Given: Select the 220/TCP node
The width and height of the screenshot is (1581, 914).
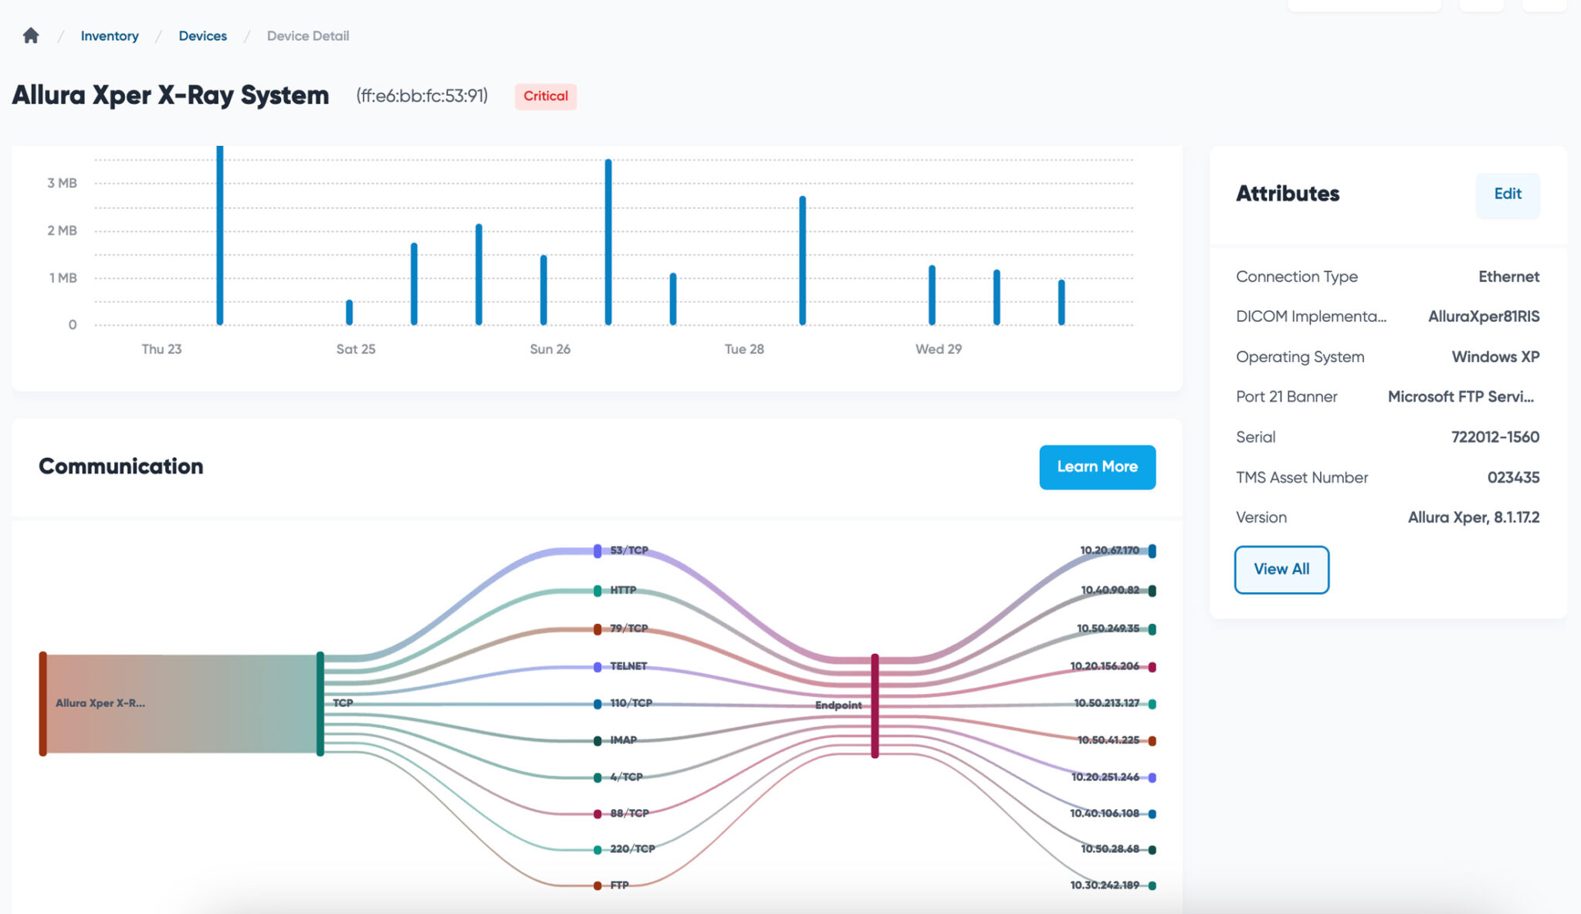Looking at the screenshot, I should coord(598,850).
